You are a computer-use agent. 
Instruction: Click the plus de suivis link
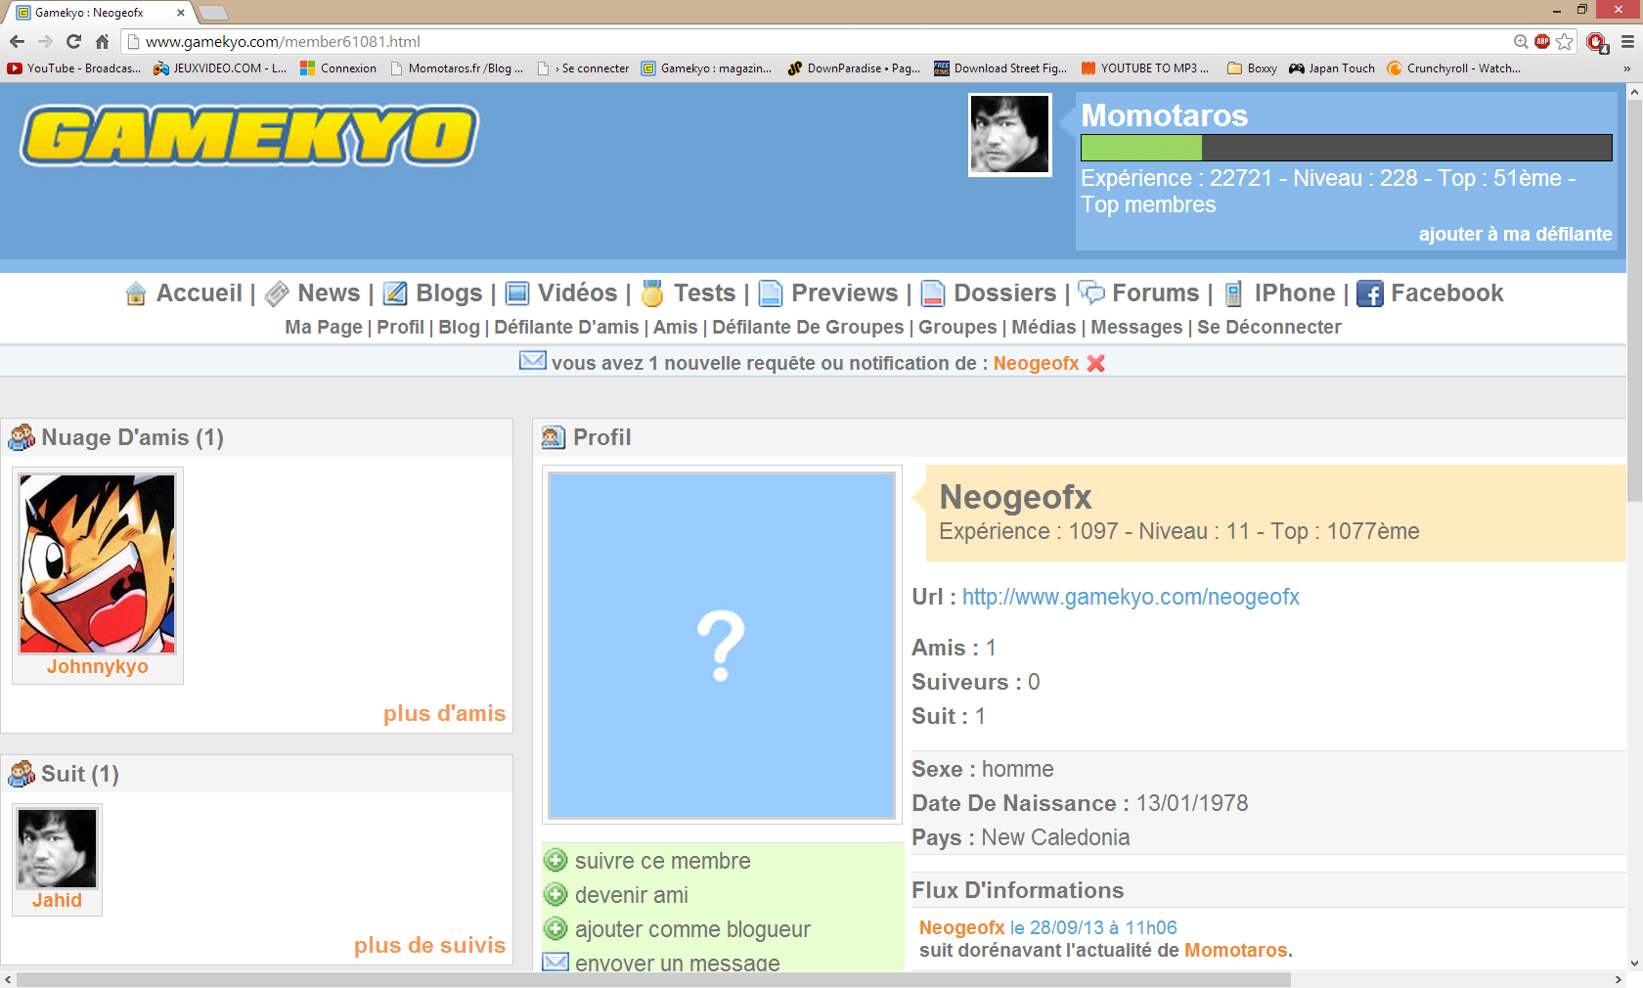pyautogui.click(x=429, y=946)
